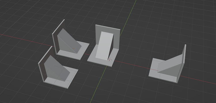
Task: Select the front-left bracket nearest the camera
Action: tap(58, 68)
